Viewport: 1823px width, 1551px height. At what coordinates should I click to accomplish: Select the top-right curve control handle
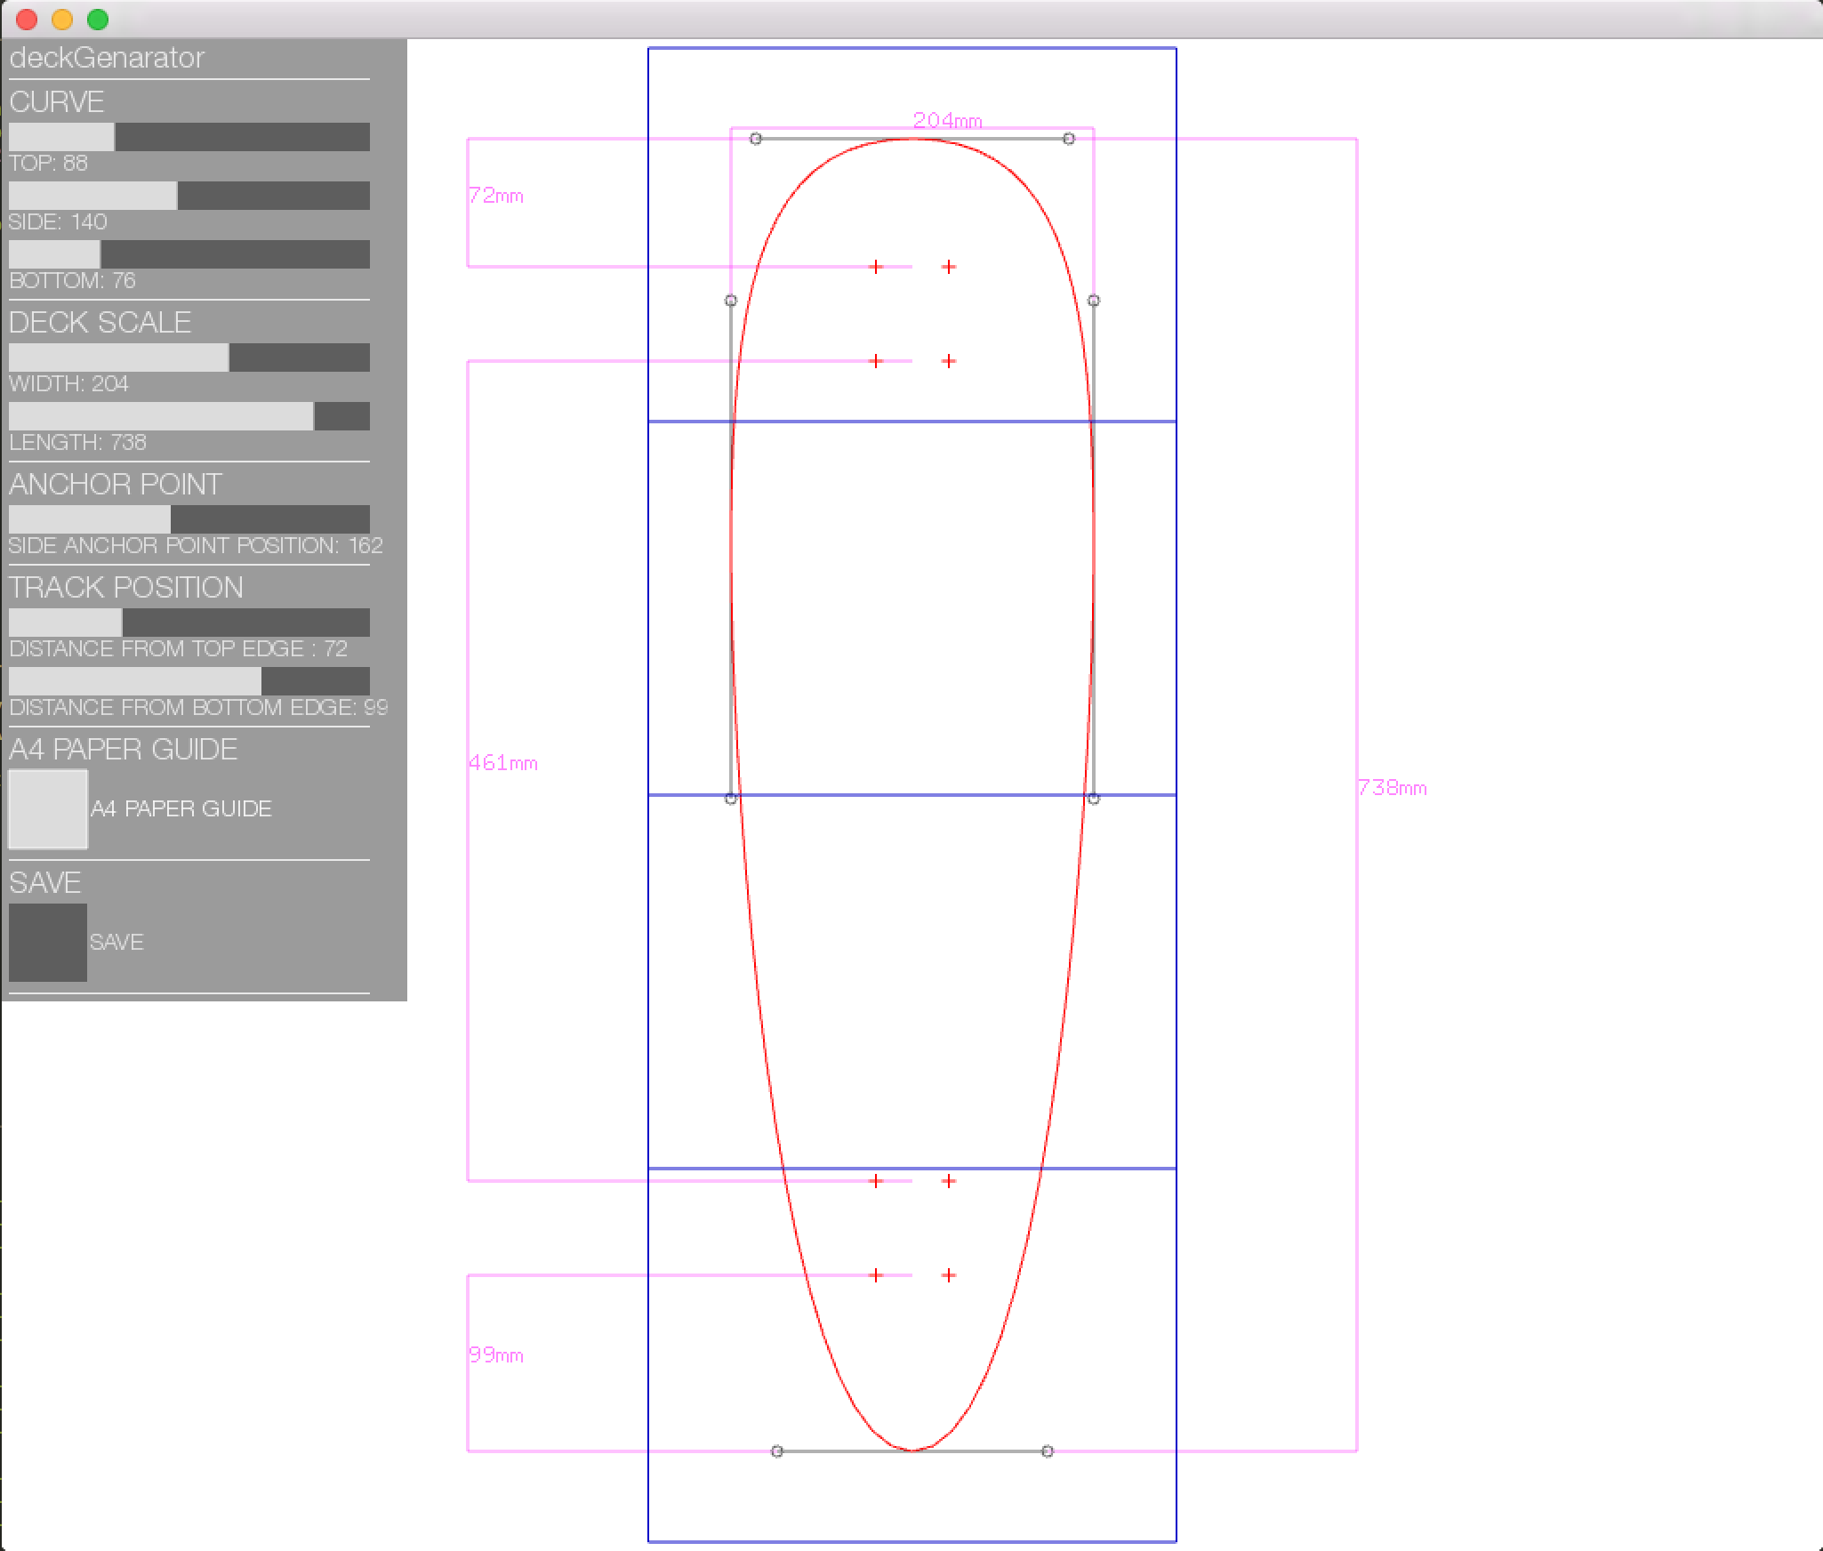tap(1069, 139)
